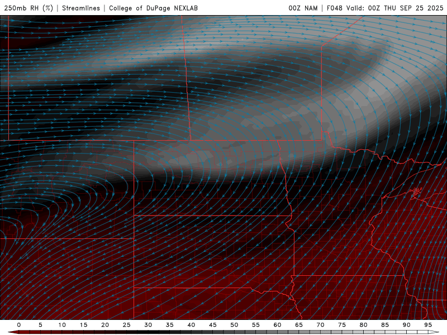The width and height of the screenshot is (447, 335).
Task: Click the "F048" forecast hour text
Action: tap(334, 8)
